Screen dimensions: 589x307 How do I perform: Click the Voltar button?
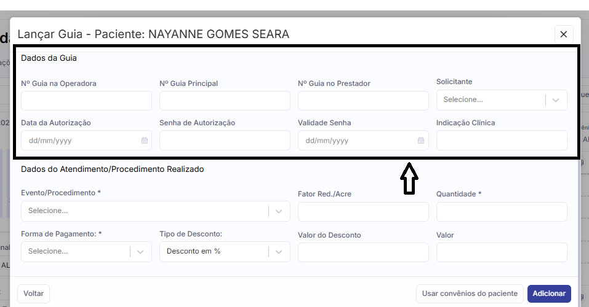tap(33, 293)
